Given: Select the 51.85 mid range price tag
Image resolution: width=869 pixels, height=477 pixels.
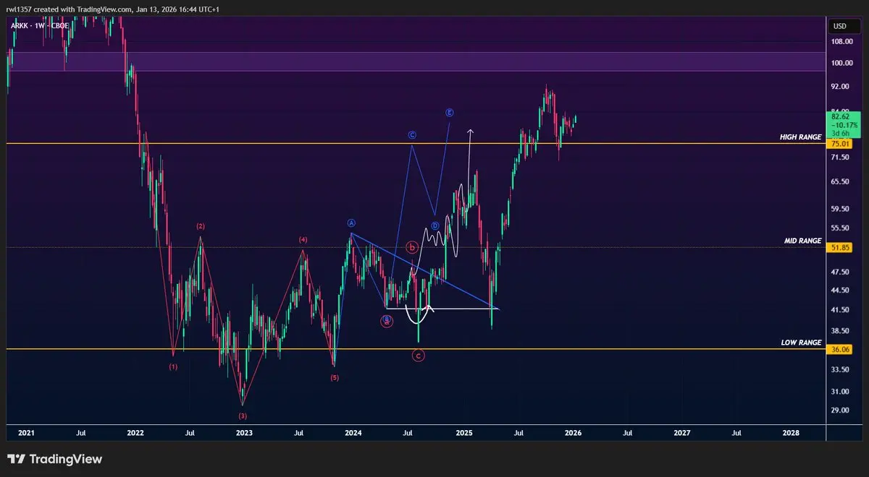Looking at the screenshot, I should point(839,247).
